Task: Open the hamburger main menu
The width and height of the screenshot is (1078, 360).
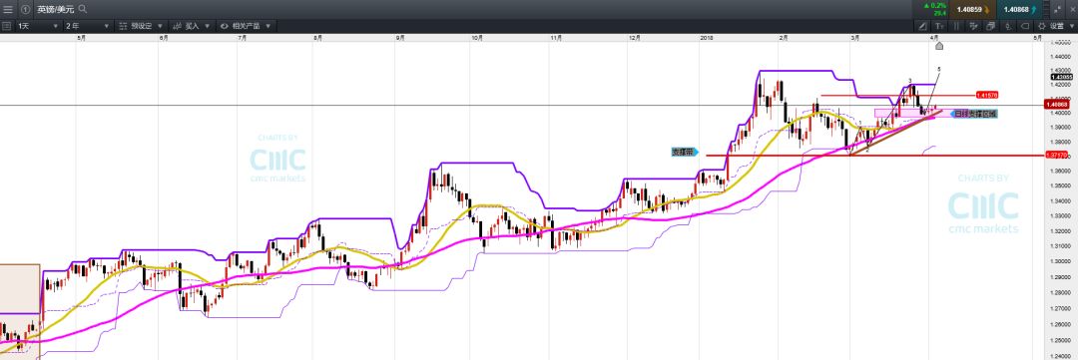Action: (x=8, y=9)
